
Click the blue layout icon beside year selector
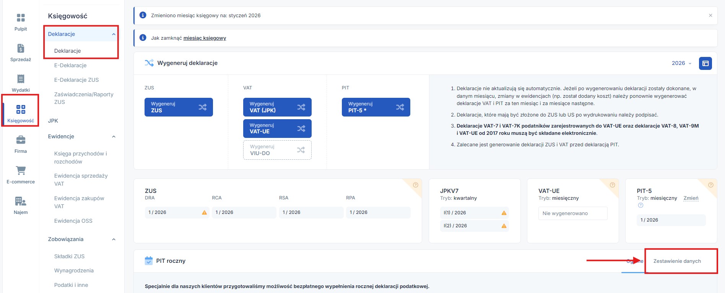[x=705, y=63]
